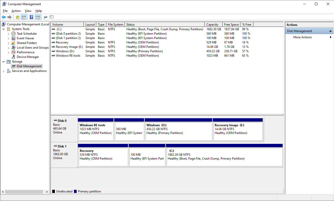334x201 pixels.
Task: Click the console tree horizontal scrollbar left arrow
Action: (3, 192)
